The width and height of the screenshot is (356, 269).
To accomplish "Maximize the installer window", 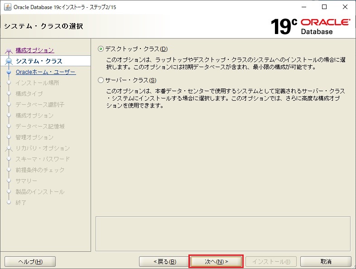I will (324, 7).
